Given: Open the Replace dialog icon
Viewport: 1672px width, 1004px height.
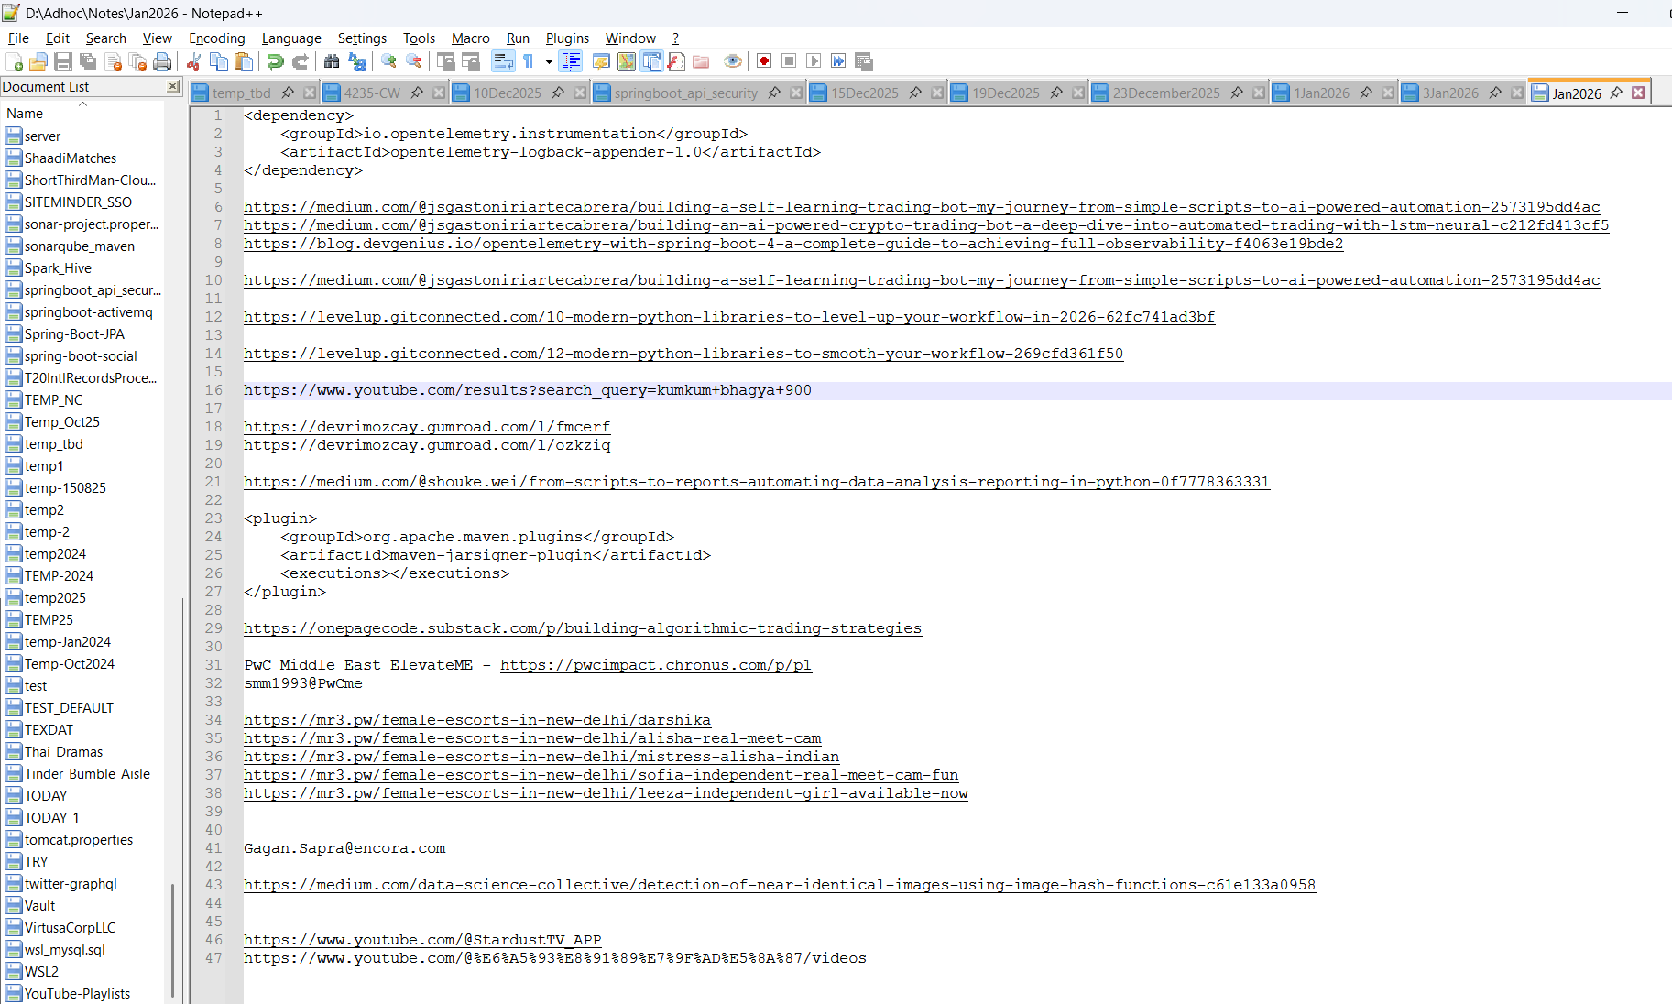Looking at the screenshot, I should (x=357, y=60).
